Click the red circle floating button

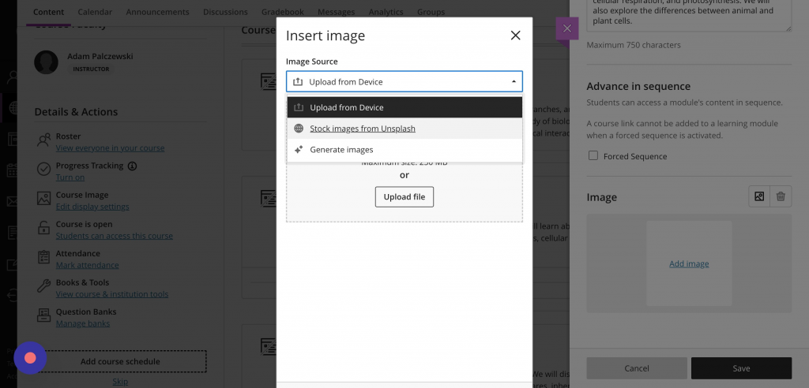(x=30, y=357)
